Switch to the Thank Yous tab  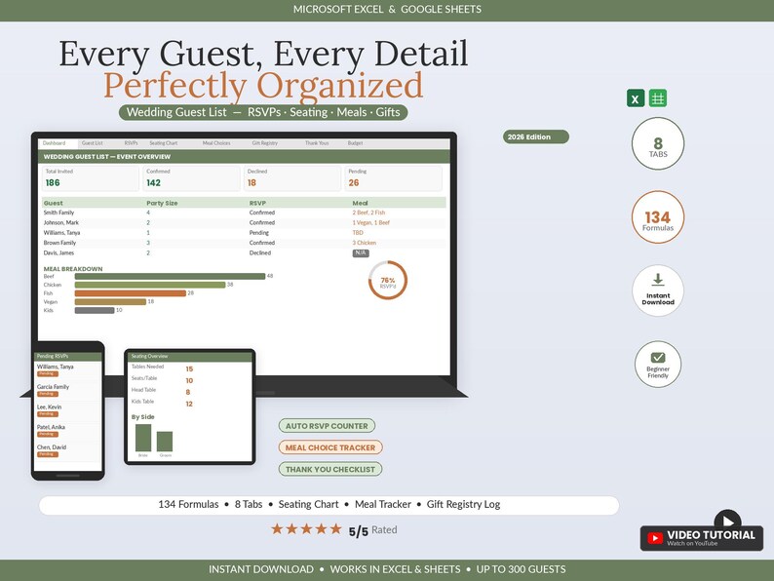point(317,143)
